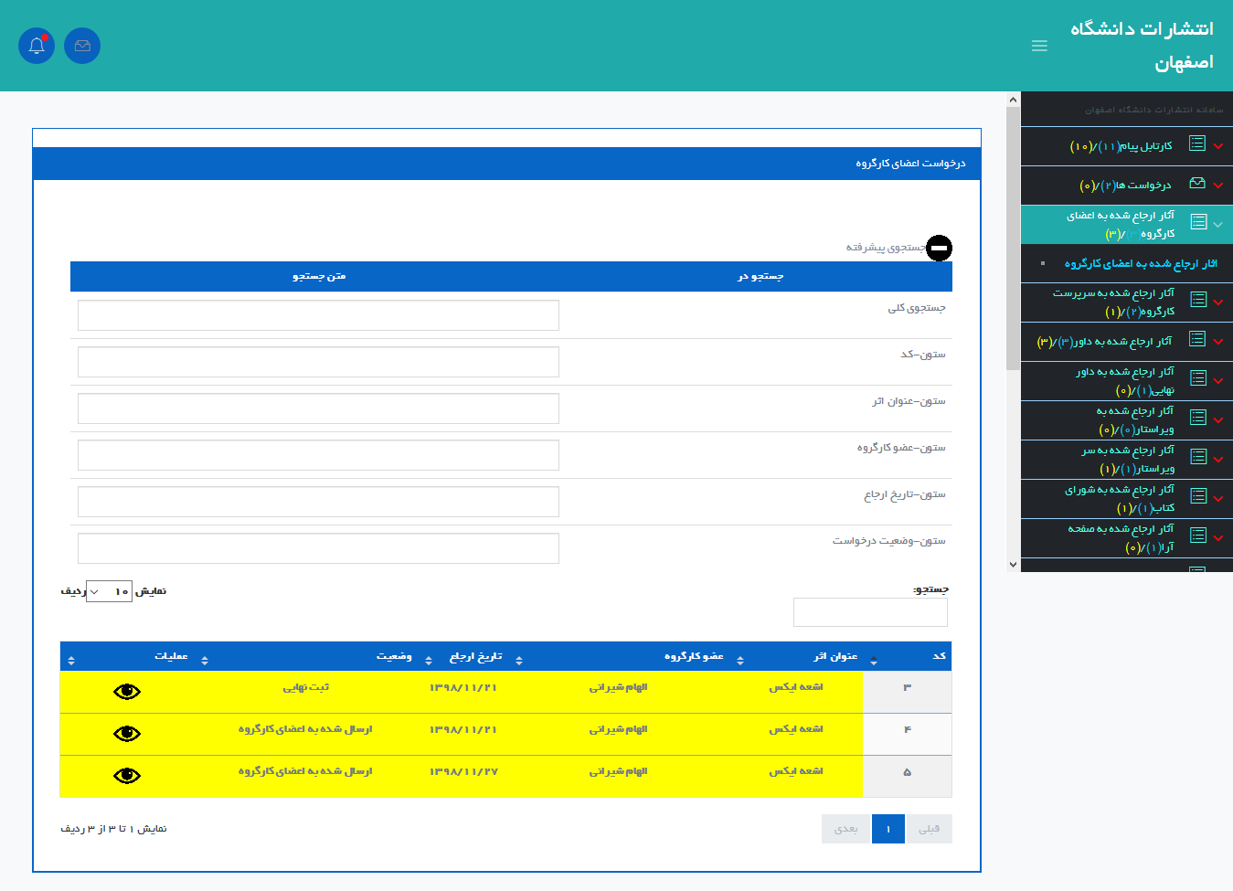This screenshot has height=891, width=1233.
Task: Toggle the hamburger sidebar menu icon
Action: pos(1039,46)
